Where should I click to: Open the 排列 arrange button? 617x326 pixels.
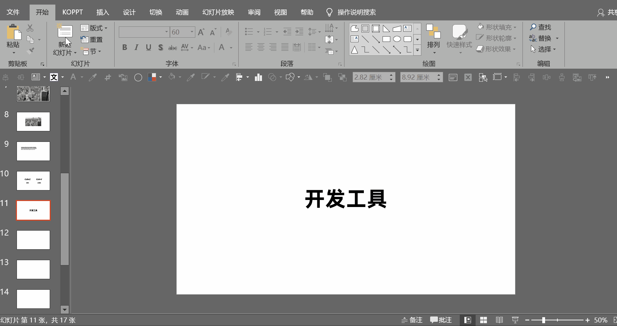[434, 39]
